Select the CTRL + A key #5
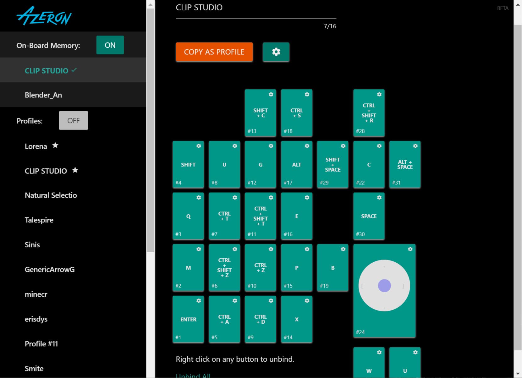Image resolution: width=522 pixels, height=378 pixels. pos(224,319)
